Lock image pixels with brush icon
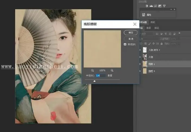The height and width of the screenshot is (132, 191). pyautogui.click(x=150, y=44)
